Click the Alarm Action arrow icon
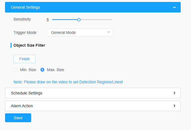This screenshot has height=130, width=191. (x=174, y=106)
